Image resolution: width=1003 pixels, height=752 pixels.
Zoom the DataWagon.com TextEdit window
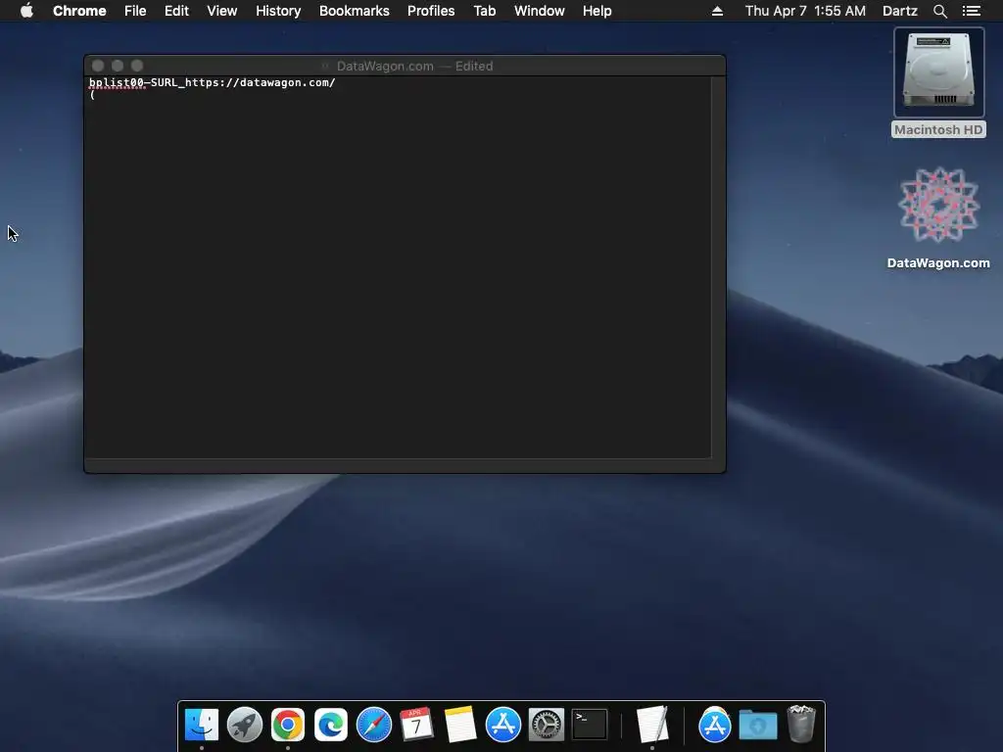tap(137, 66)
